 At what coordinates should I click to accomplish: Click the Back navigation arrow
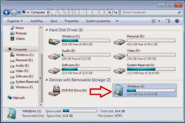coord(6,12)
